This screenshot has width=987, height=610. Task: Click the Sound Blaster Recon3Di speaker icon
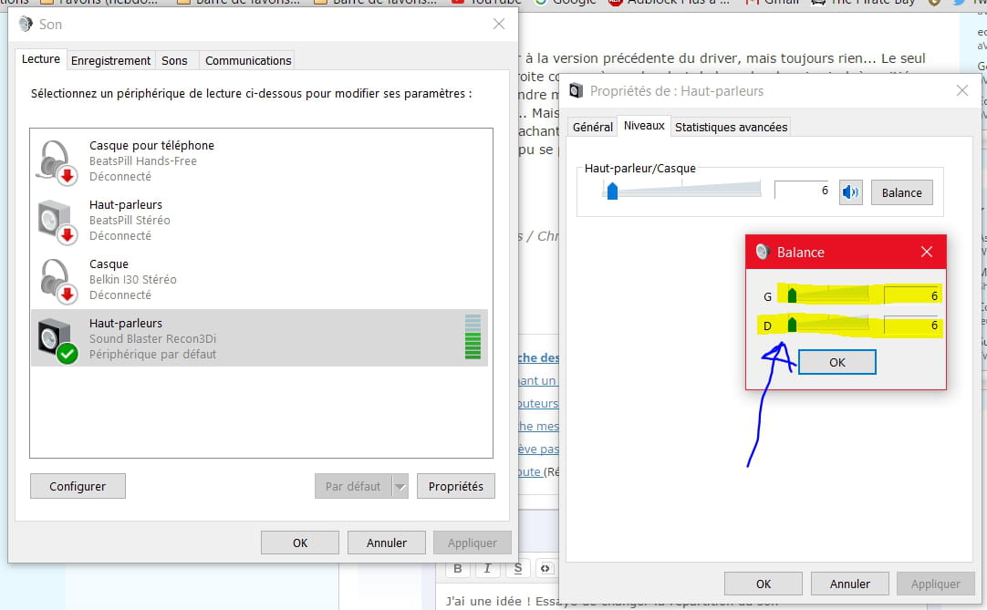[x=57, y=340]
